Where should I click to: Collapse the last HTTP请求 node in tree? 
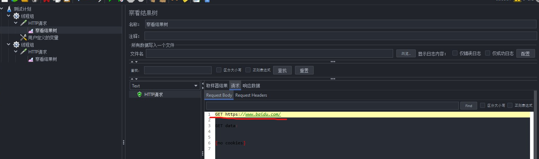[16, 52]
